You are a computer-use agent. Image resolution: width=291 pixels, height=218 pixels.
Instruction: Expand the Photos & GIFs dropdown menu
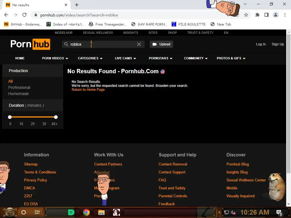click(231, 58)
